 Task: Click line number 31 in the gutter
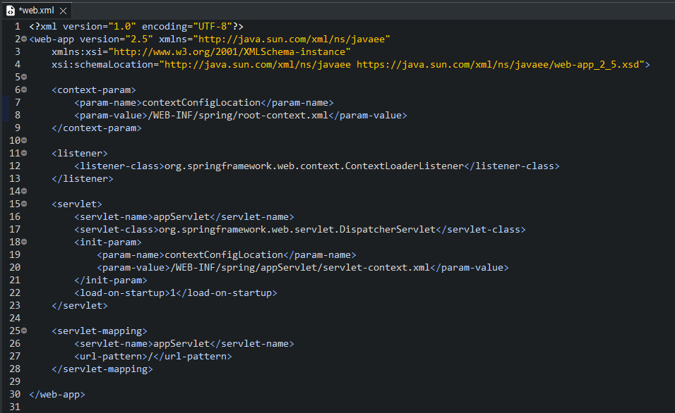pos(15,407)
